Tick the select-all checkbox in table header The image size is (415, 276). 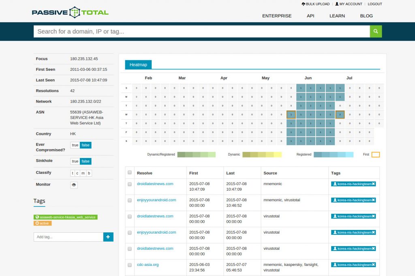point(130,172)
